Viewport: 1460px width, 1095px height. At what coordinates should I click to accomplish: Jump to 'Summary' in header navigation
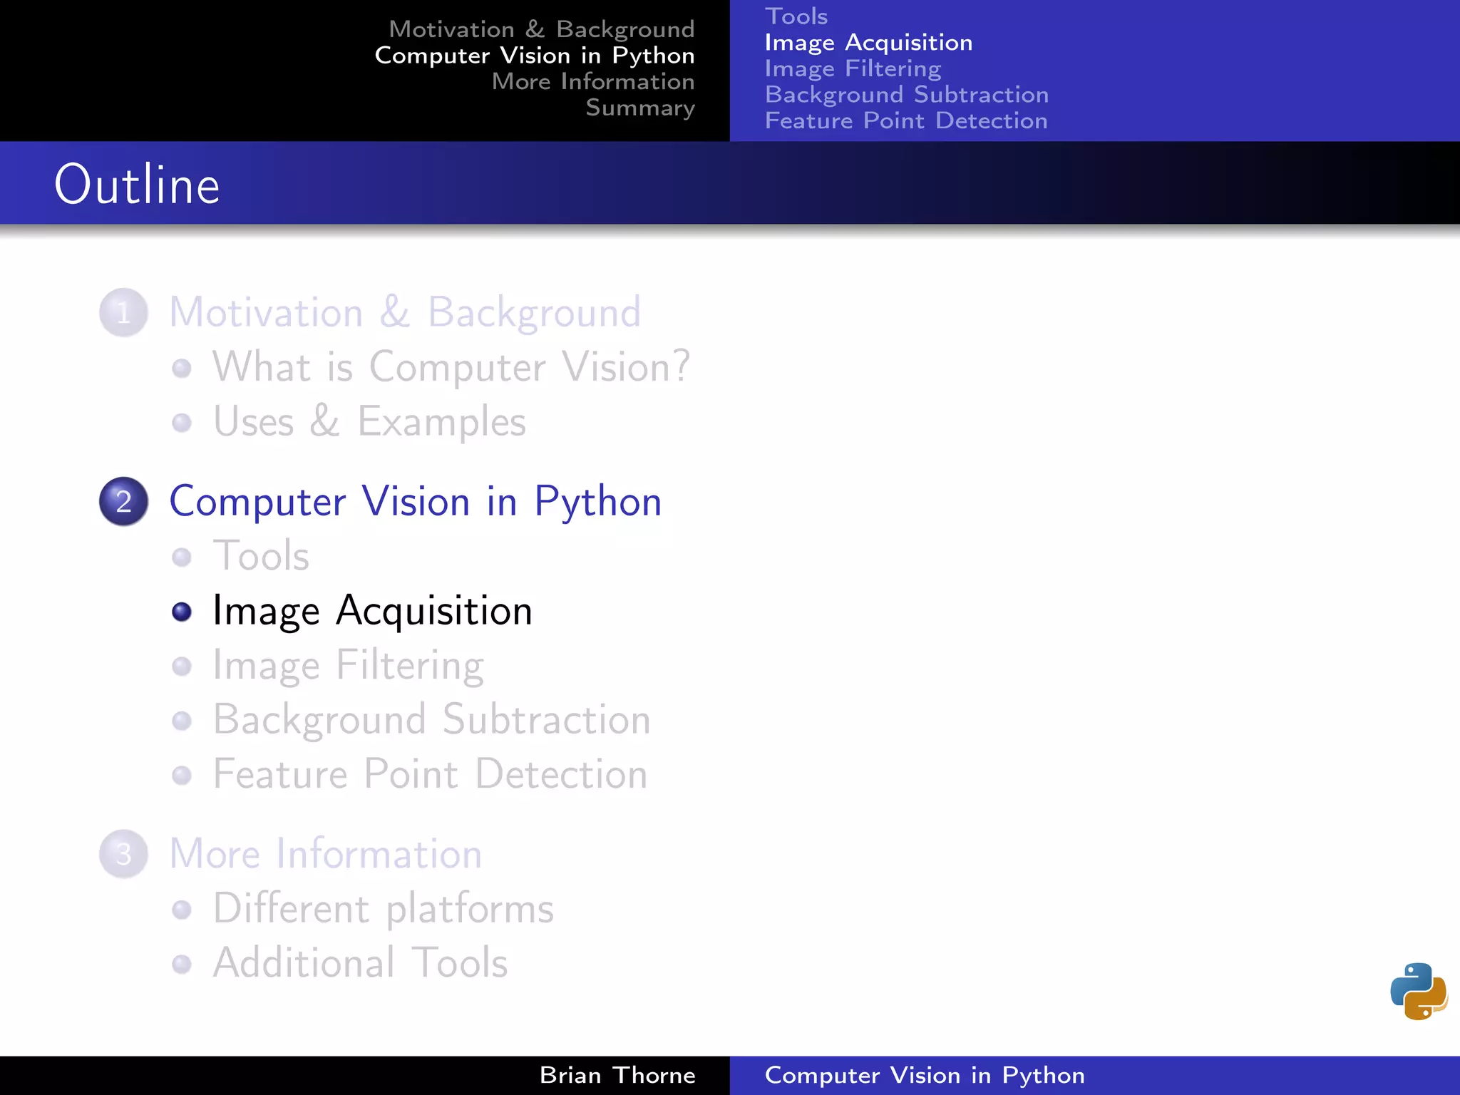(640, 108)
